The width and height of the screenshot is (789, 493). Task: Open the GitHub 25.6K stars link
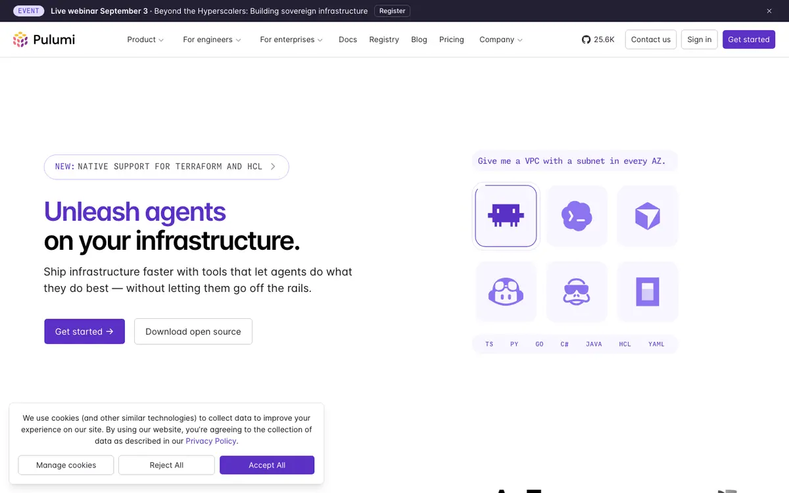598,39
